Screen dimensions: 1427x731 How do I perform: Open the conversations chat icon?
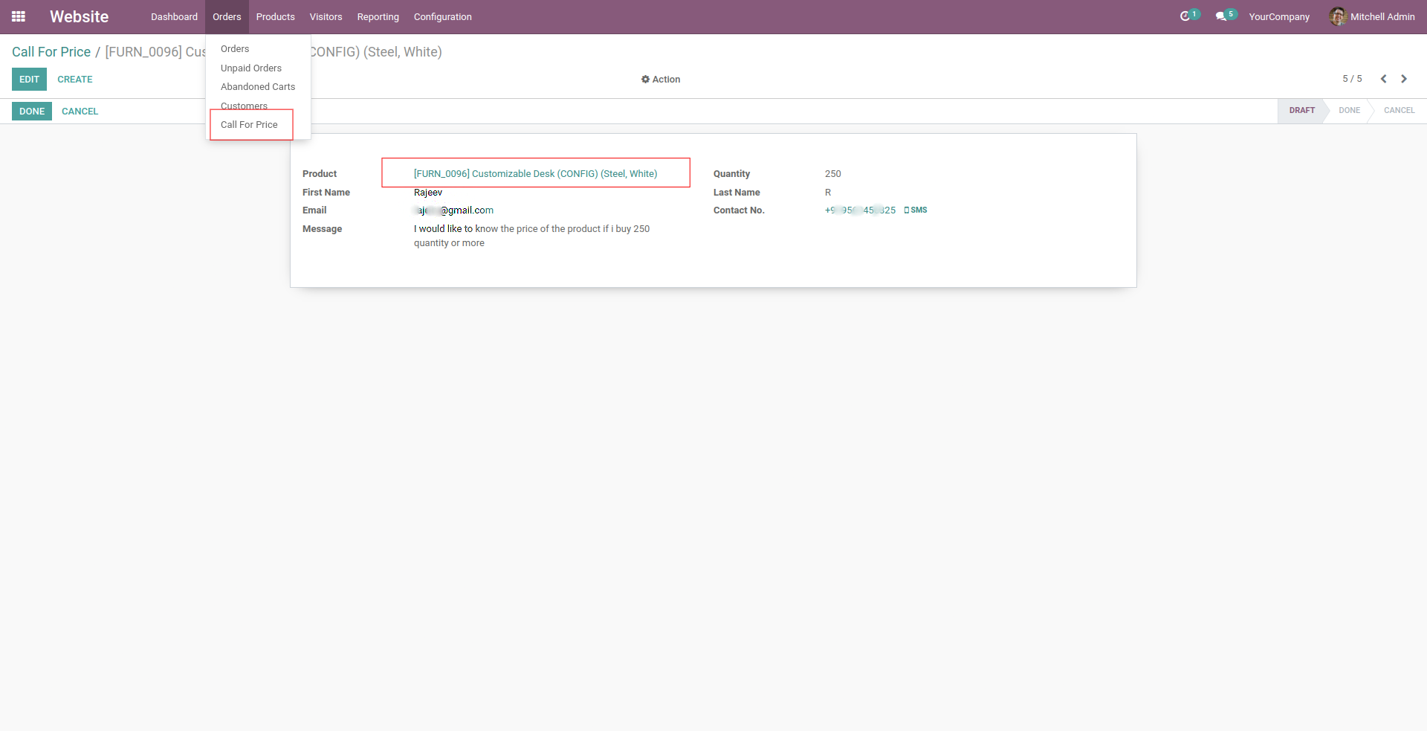tap(1220, 16)
